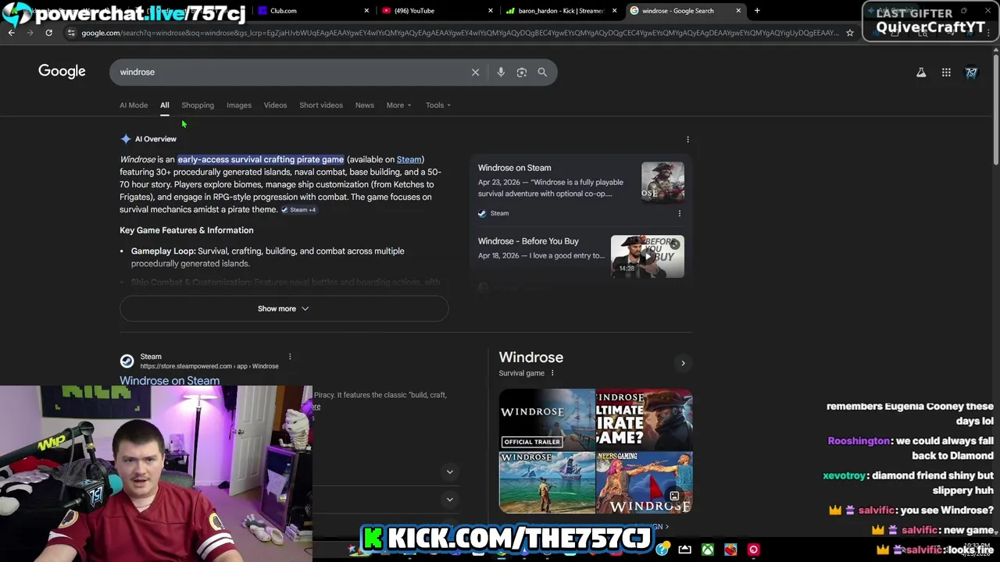
Task: Open Search Labs flask icon
Action: (x=921, y=73)
